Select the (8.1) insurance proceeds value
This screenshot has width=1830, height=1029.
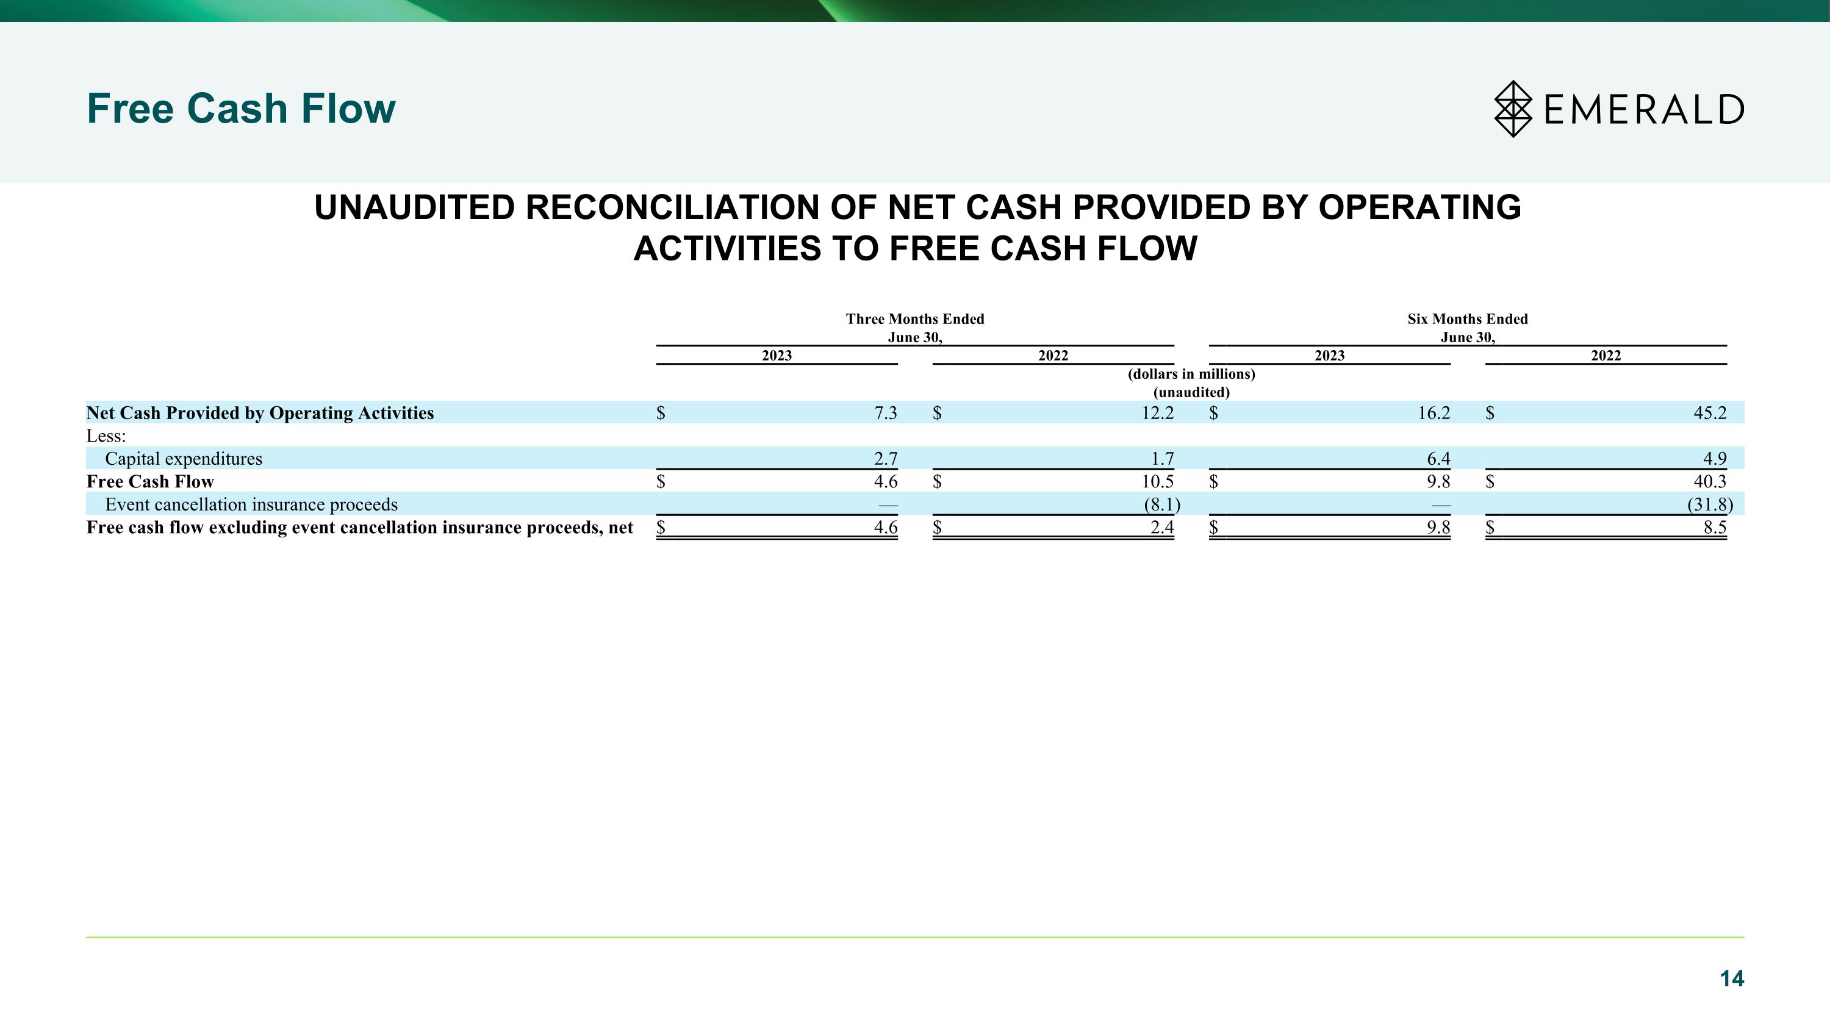1161,504
